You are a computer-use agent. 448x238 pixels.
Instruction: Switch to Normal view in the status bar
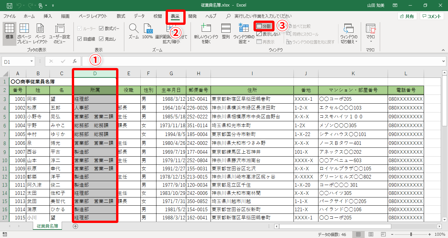pos(358,234)
